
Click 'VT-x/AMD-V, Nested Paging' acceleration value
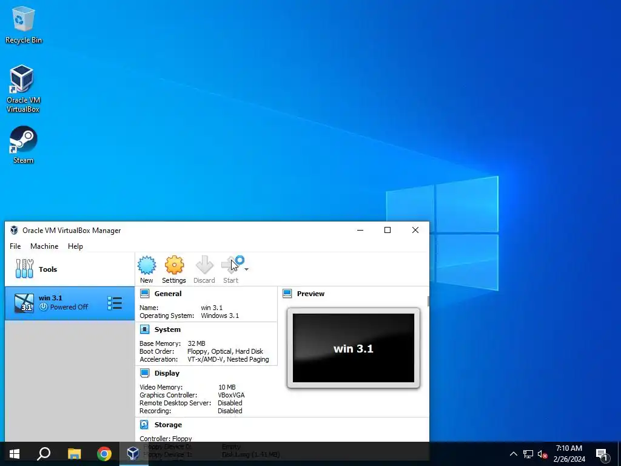point(228,359)
